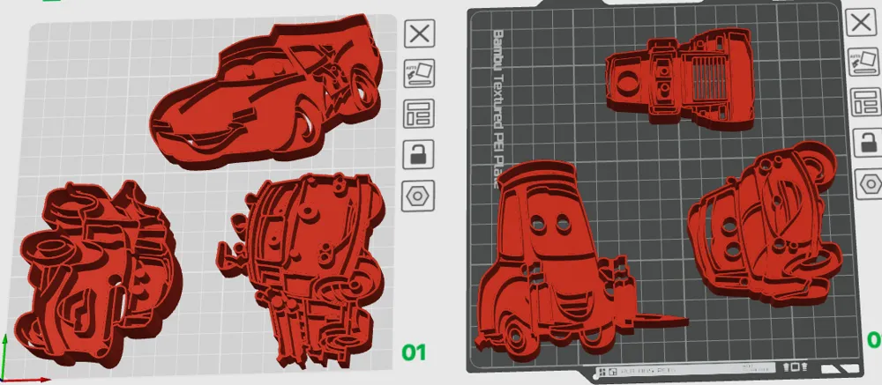882x385 pixels.
Task: Select the truck grille model on dark plate
Action: tap(681, 76)
